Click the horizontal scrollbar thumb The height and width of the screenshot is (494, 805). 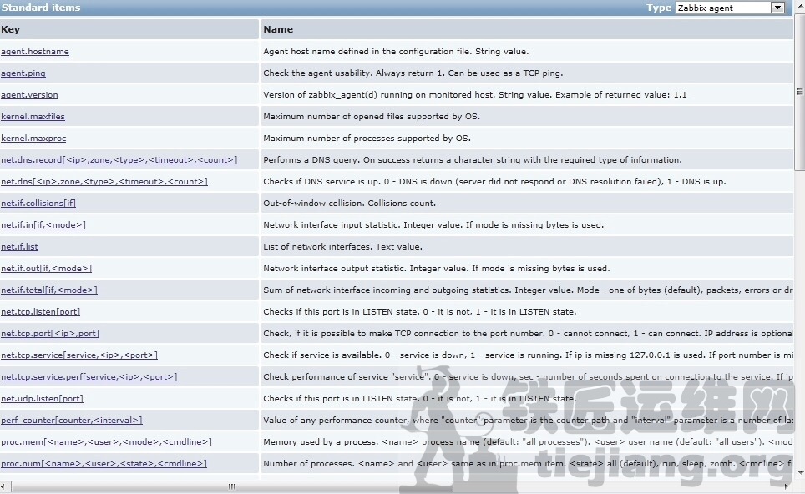click(x=232, y=486)
